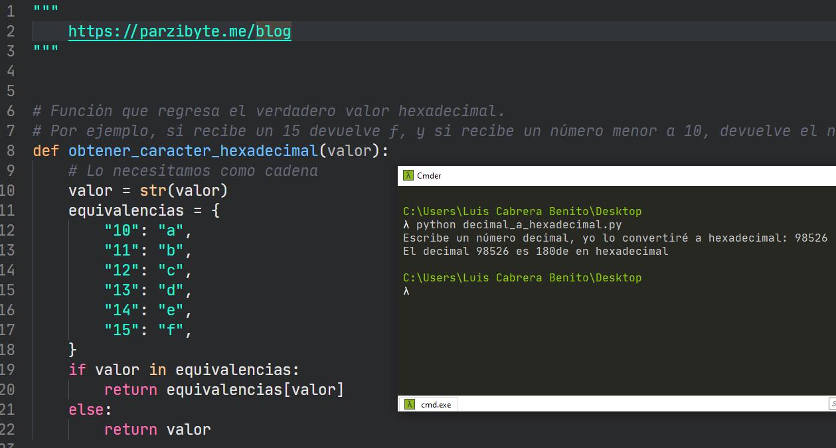
Task: Click line number 8 in the gutter
Action: point(10,151)
